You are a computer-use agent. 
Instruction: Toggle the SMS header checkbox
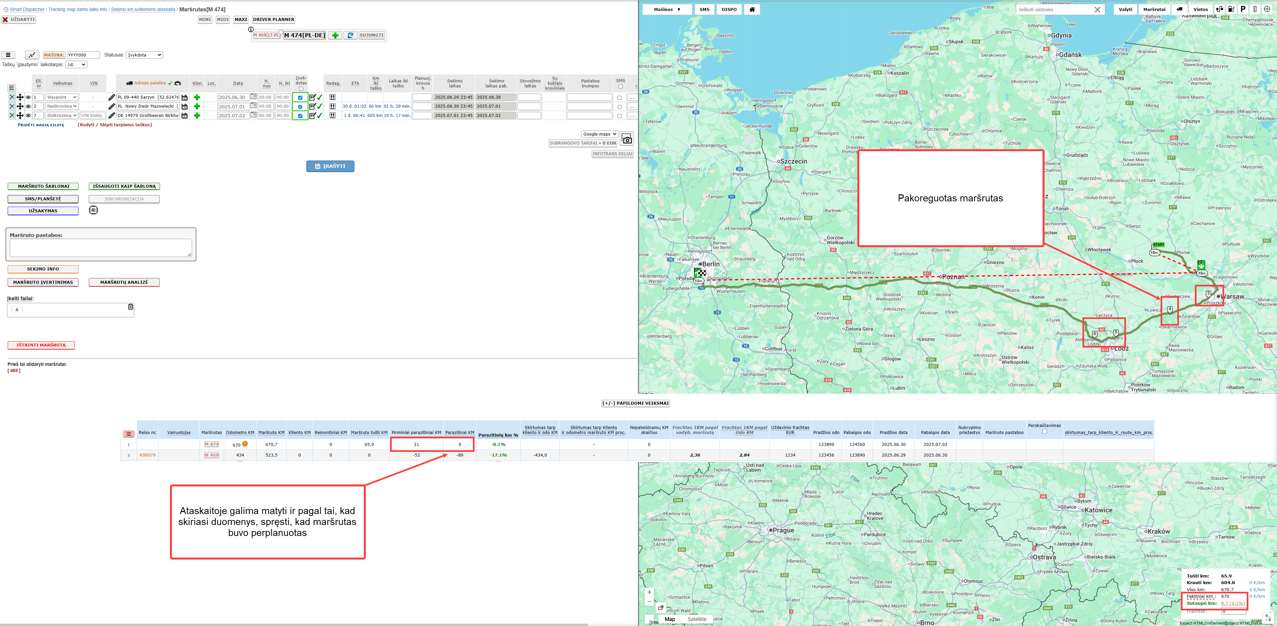click(620, 87)
